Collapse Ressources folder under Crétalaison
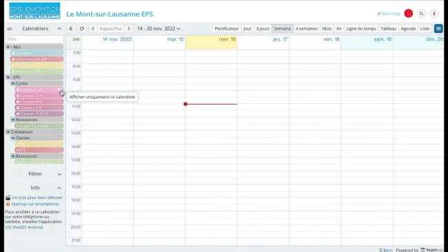Screen dimensions: 448x252 click(13, 156)
